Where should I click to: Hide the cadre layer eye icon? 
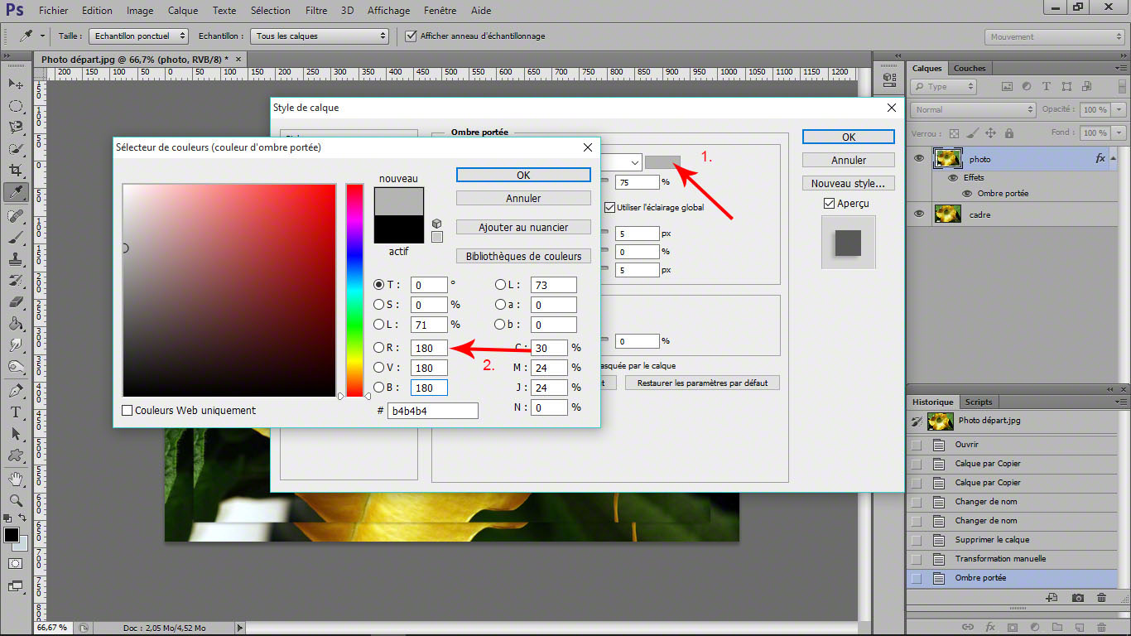(x=919, y=214)
